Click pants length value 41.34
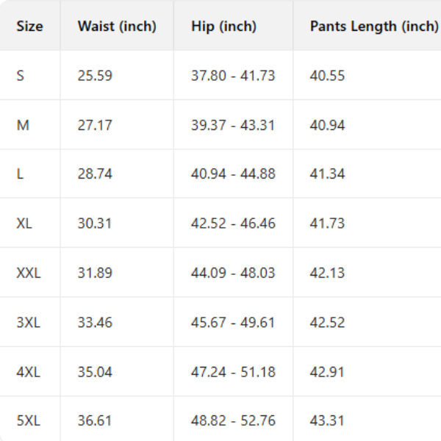 click(327, 174)
